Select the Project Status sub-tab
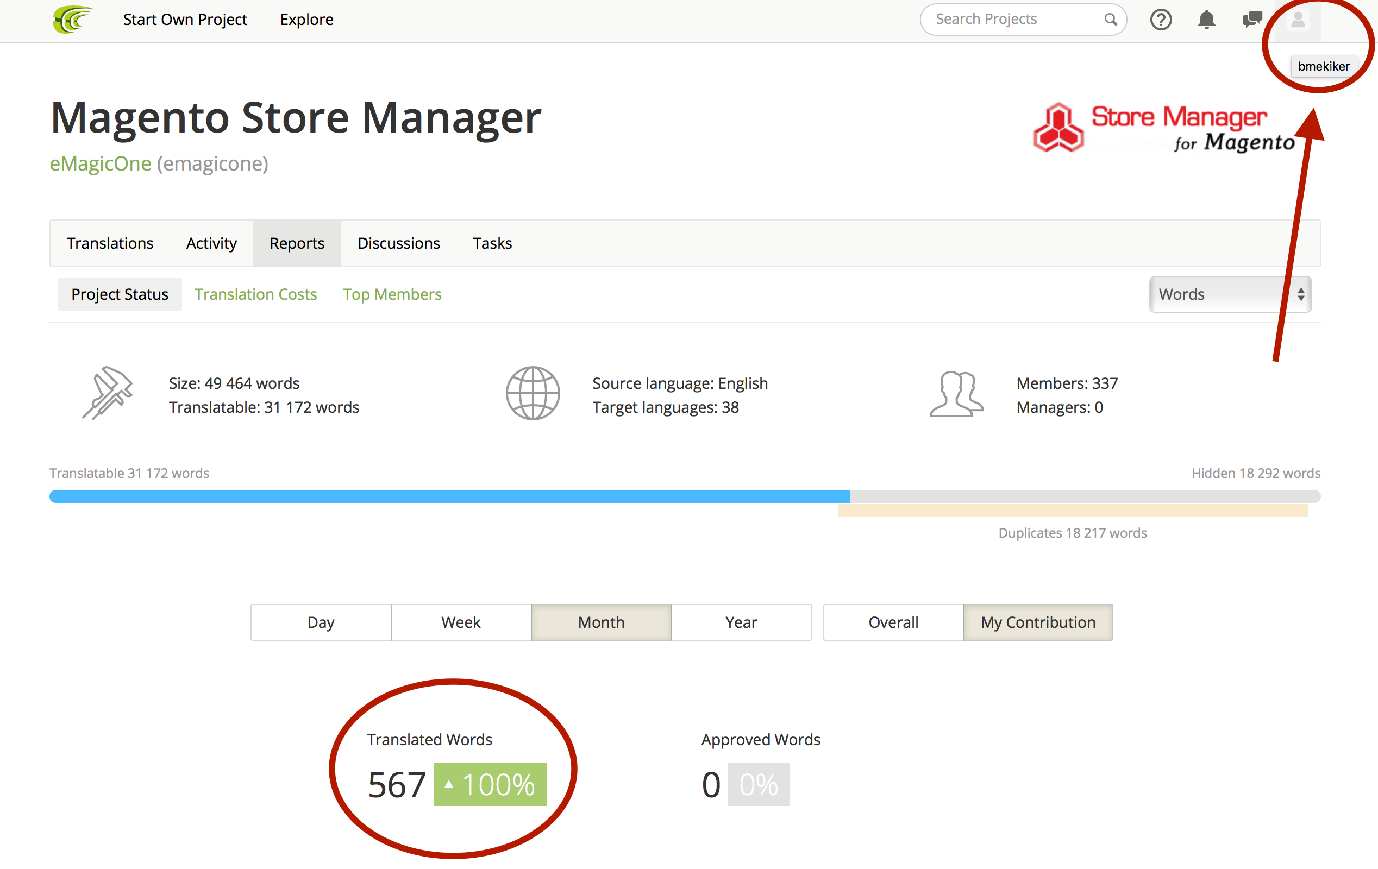 120,294
